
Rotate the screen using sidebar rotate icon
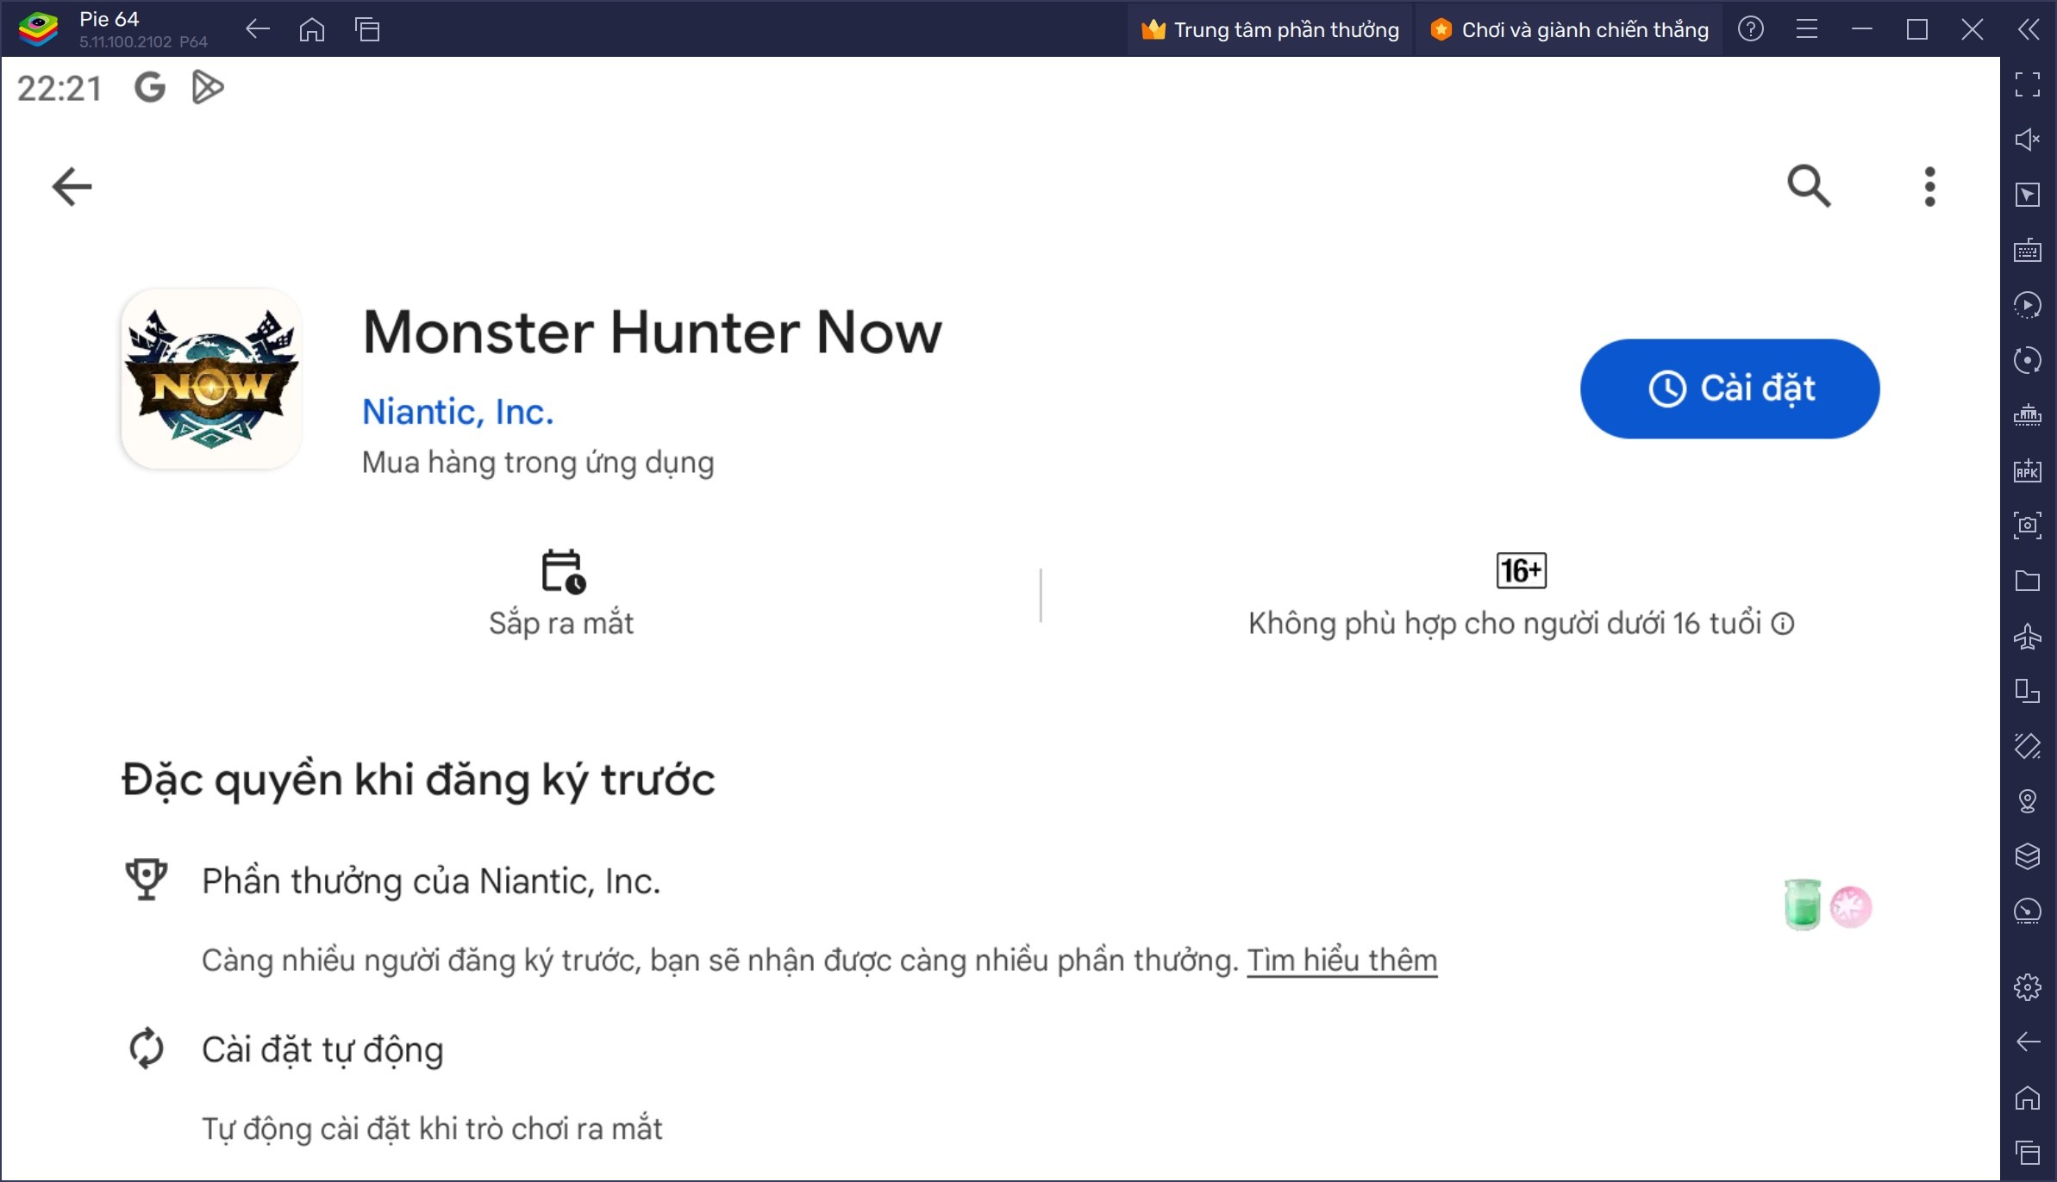coord(2028,746)
